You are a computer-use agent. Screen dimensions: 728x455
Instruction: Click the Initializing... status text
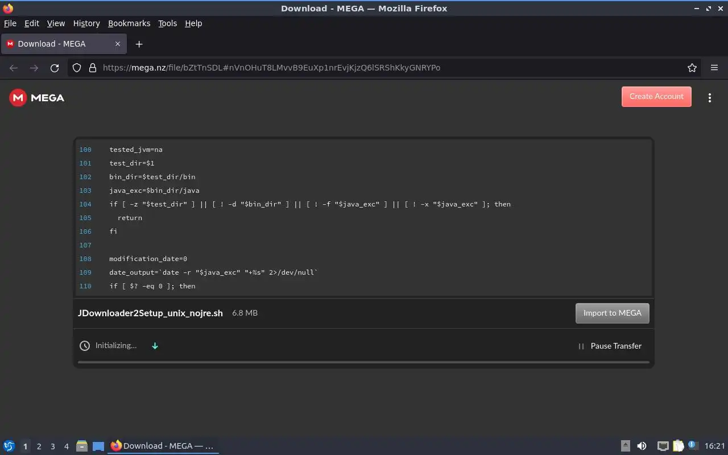116,345
